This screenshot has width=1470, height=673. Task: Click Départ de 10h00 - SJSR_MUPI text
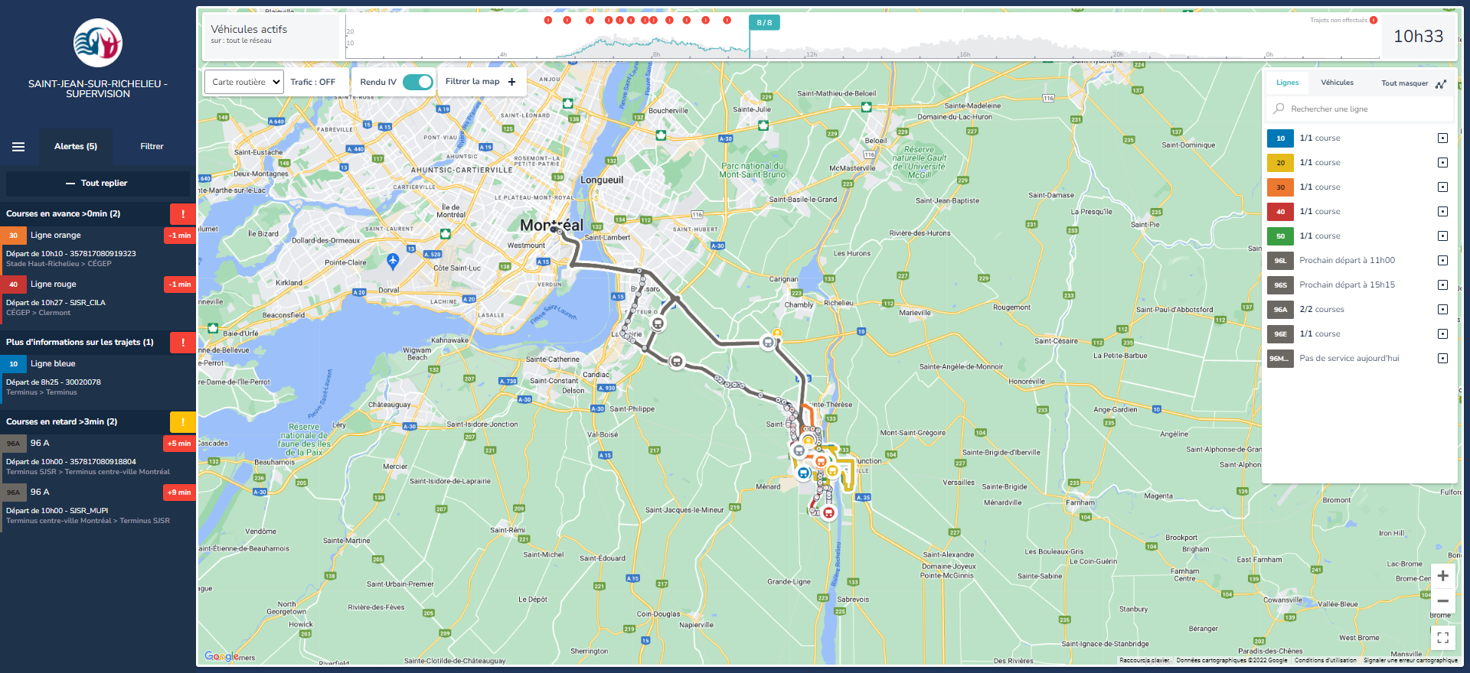(x=57, y=511)
